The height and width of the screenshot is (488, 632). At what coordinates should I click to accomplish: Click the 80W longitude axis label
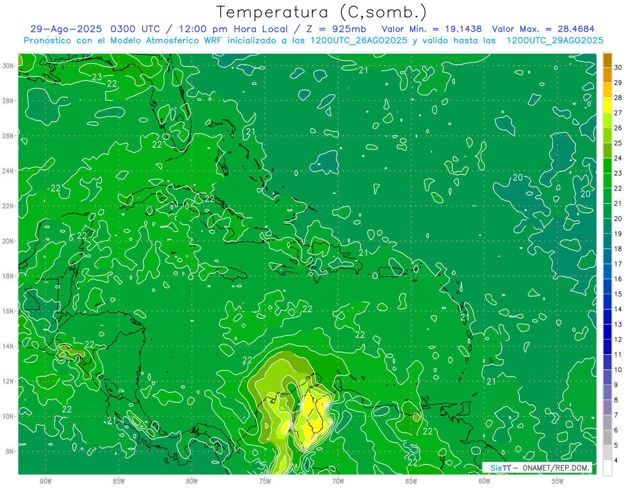(x=192, y=481)
